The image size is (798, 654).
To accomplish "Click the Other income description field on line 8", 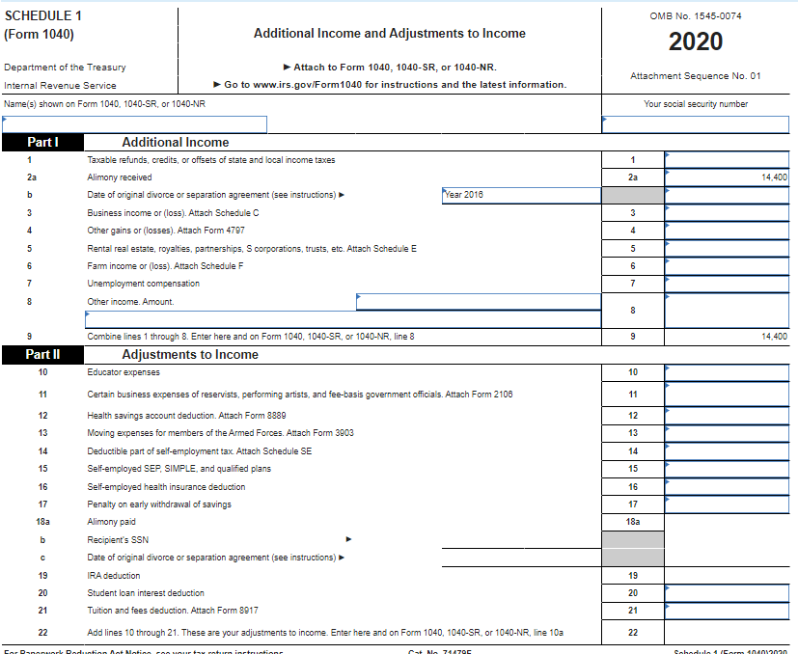I will 478,301.
